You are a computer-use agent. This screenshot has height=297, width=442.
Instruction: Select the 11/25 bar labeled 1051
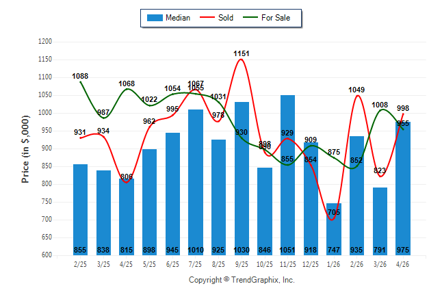pos(287,175)
